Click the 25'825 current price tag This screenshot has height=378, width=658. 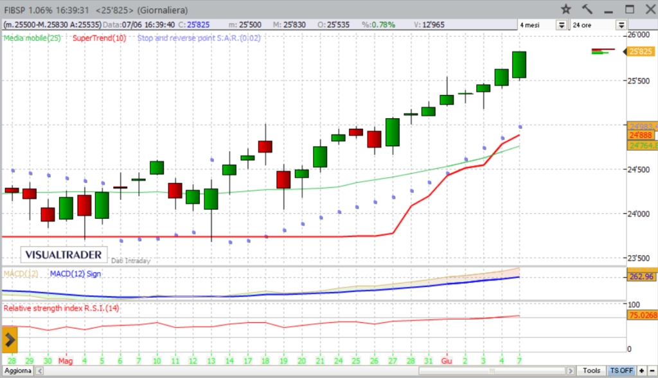(640, 51)
